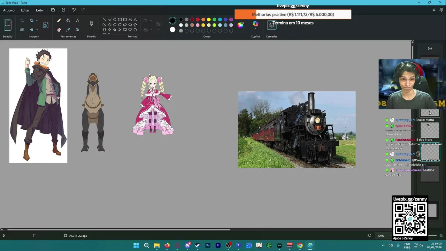Expand the Pincéis brush dropdown
The width and height of the screenshot is (446, 251).
[x=91, y=30]
